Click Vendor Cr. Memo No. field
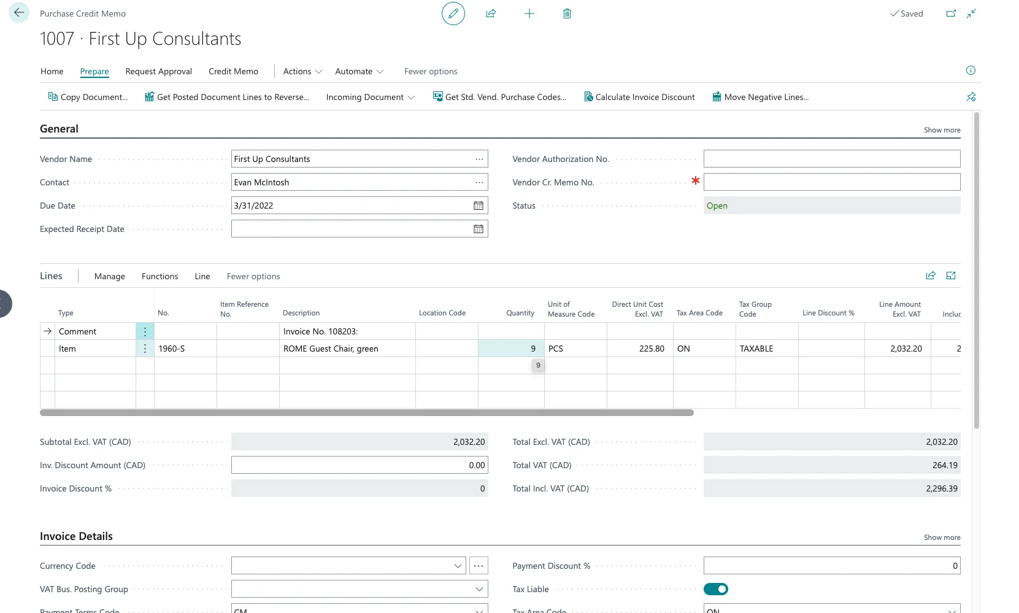The width and height of the screenshot is (1019, 613). [832, 182]
